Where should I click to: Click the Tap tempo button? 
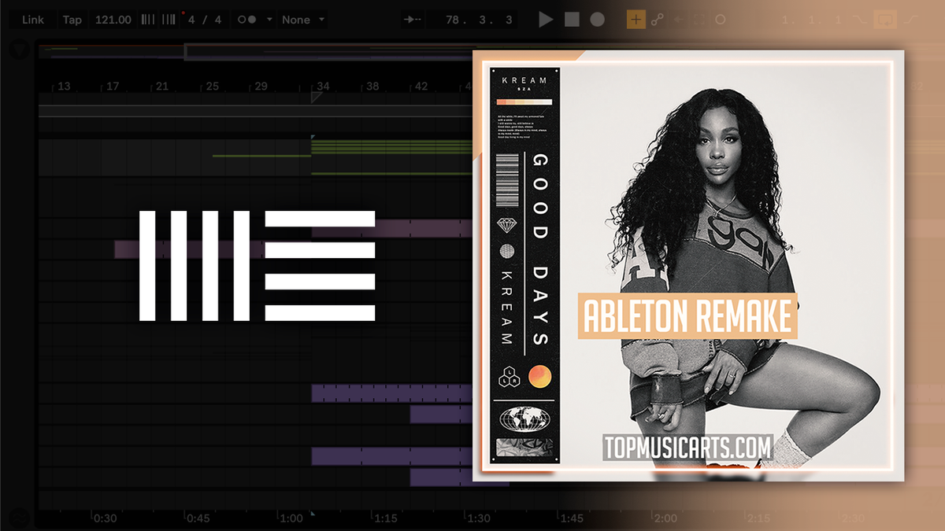coord(72,20)
